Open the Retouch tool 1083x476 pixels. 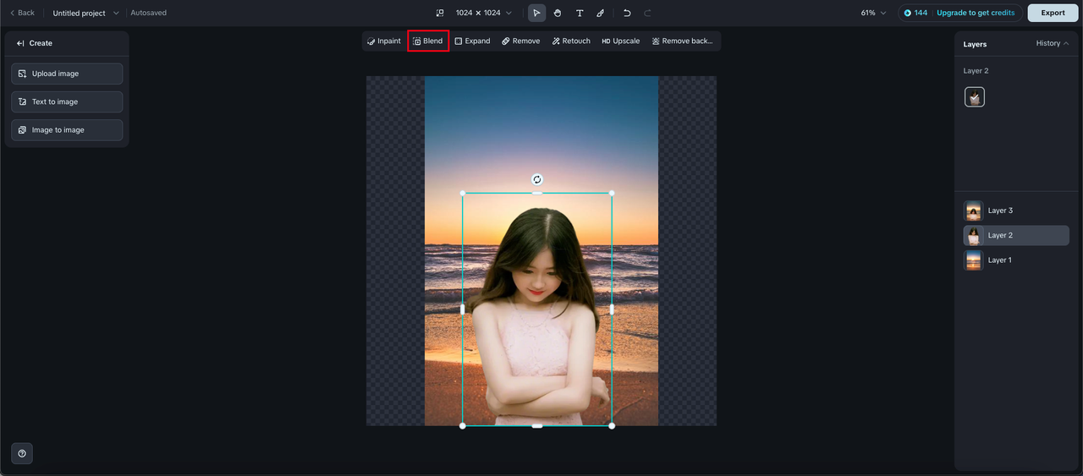(571, 41)
